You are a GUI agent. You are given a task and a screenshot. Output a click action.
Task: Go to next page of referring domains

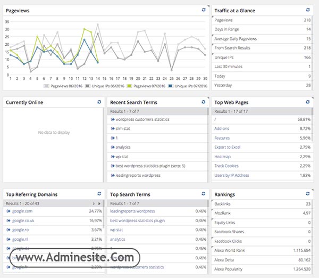94,203
